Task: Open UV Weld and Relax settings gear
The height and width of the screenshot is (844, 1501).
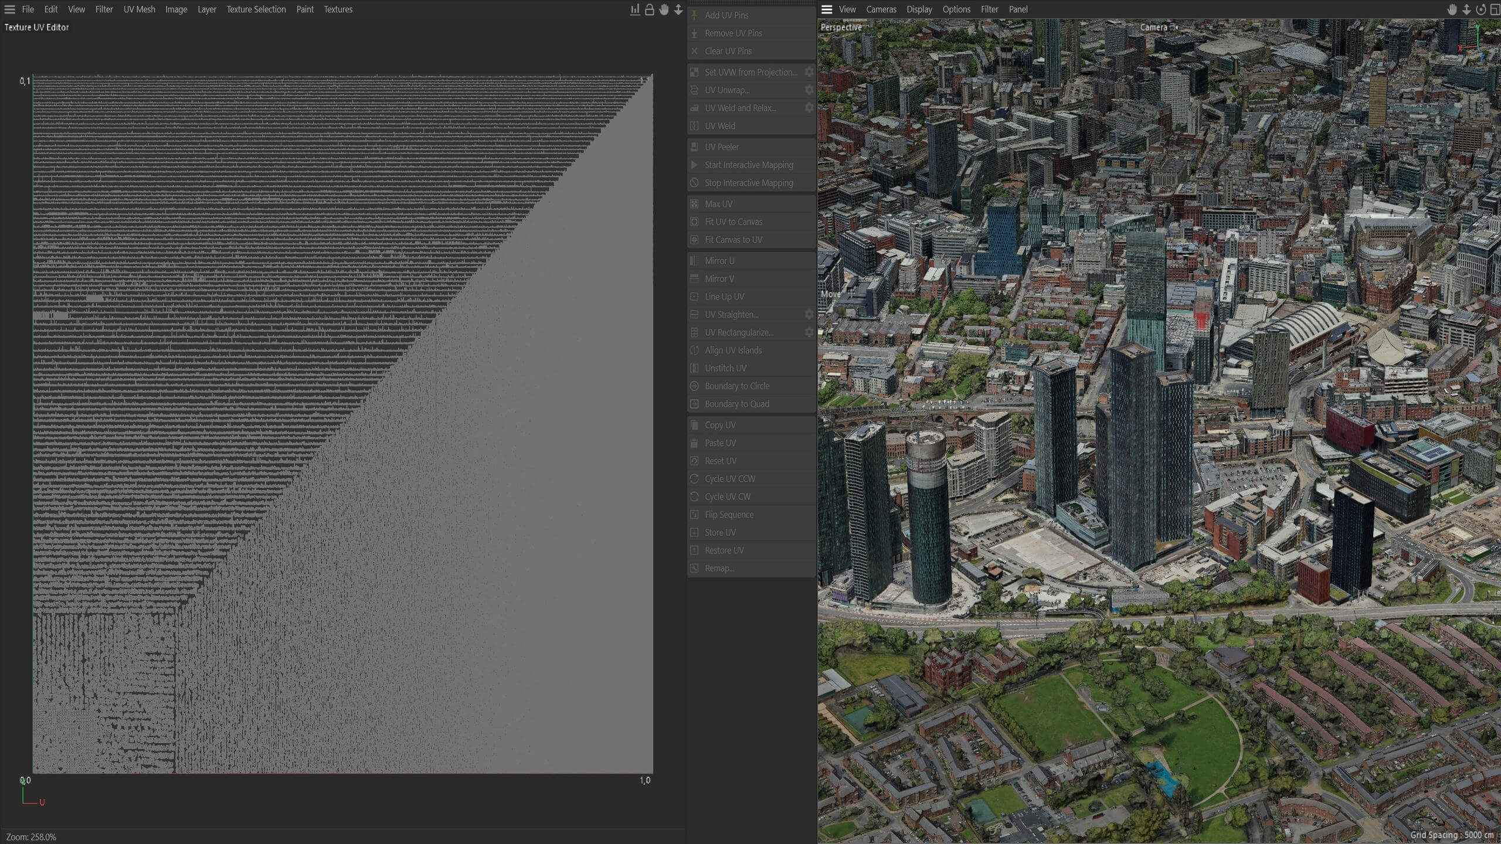Action: [x=809, y=108]
